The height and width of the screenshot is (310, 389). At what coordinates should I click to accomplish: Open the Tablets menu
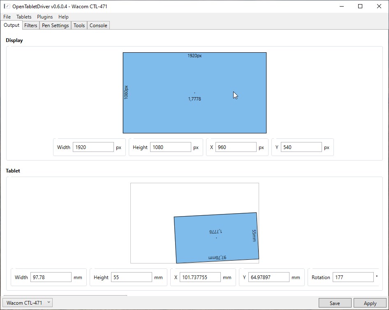tap(24, 17)
